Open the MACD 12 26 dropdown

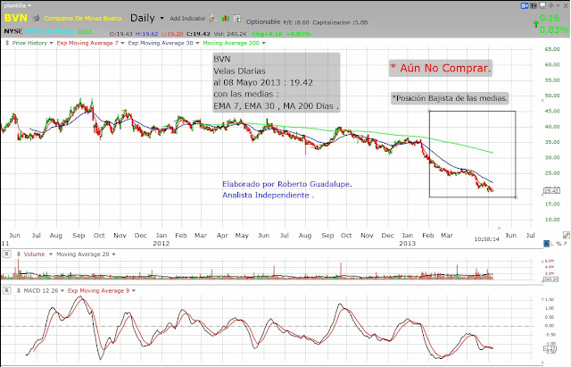coord(44,290)
